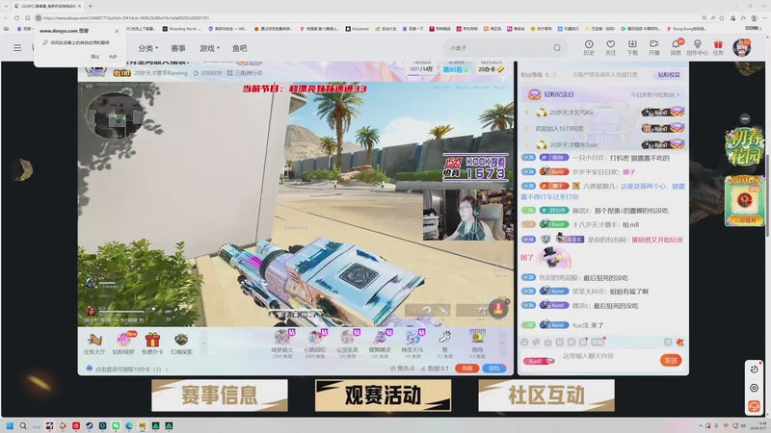Viewport: 771px width, 433px height.
Task: Send the 蝶舞精灵 gift
Action: tap(380, 344)
